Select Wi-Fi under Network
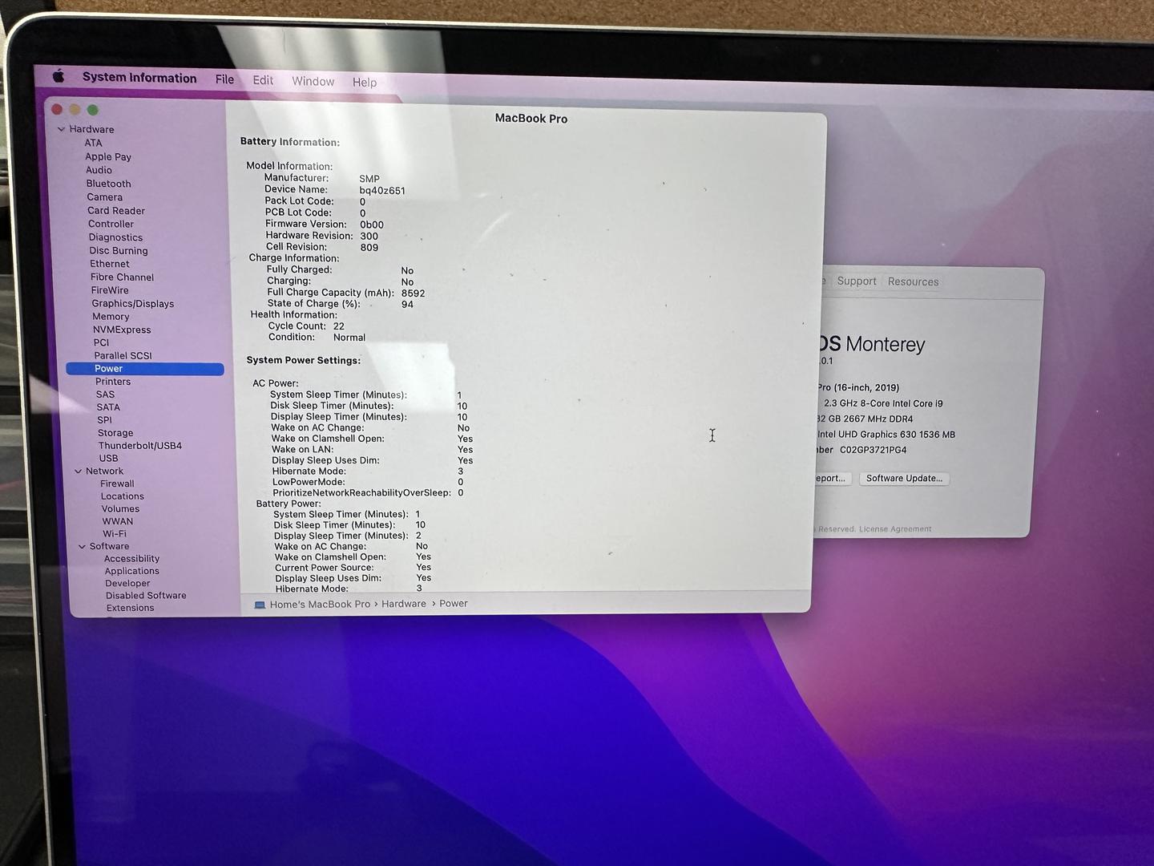Image resolution: width=1154 pixels, height=866 pixels. (115, 534)
